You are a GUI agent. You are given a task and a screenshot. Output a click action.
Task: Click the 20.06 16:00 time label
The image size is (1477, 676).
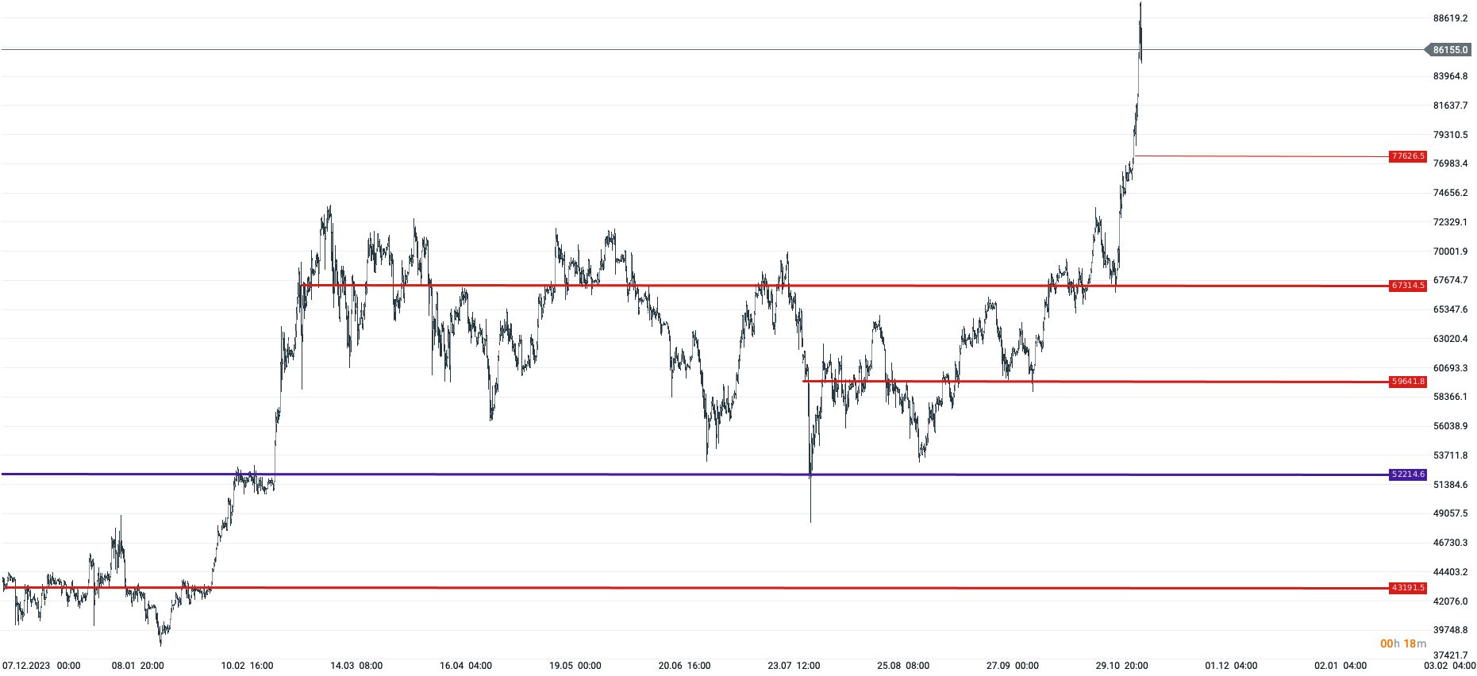coord(684,666)
